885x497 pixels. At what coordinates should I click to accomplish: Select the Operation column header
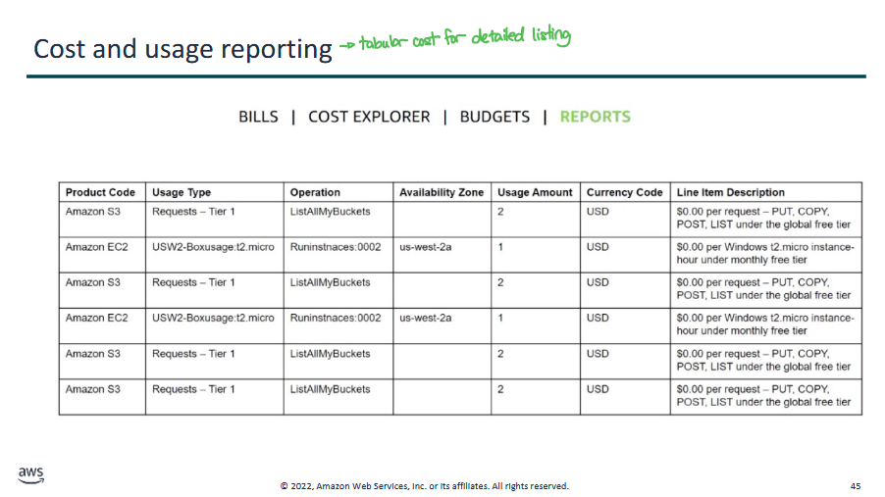tap(315, 192)
